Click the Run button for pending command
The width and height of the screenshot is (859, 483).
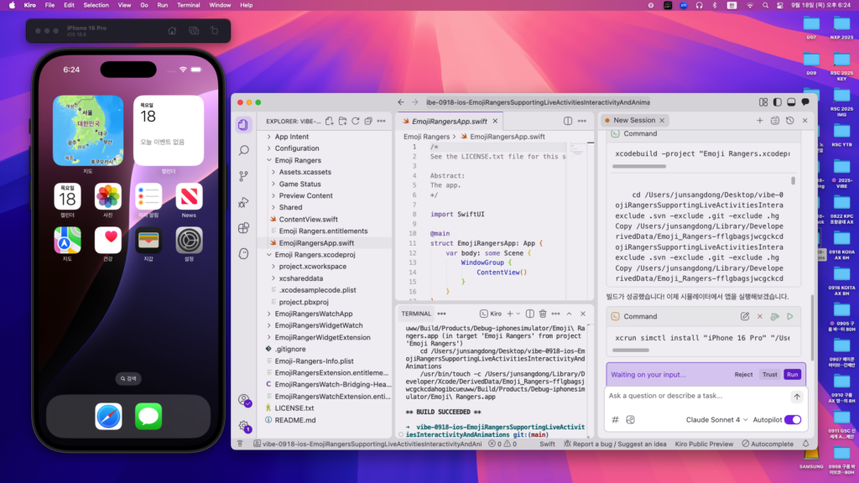[x=792, y=375]
